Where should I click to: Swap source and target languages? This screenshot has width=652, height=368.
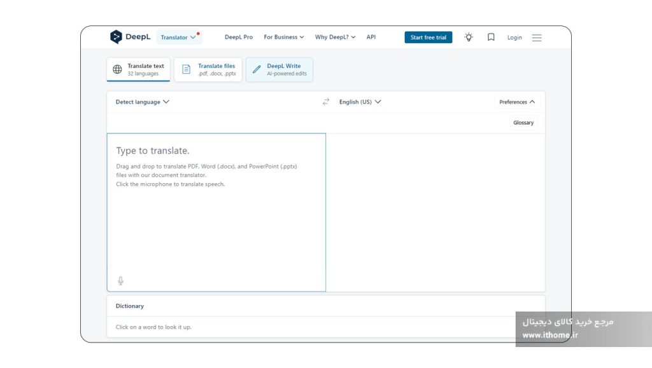coord(326,102)
